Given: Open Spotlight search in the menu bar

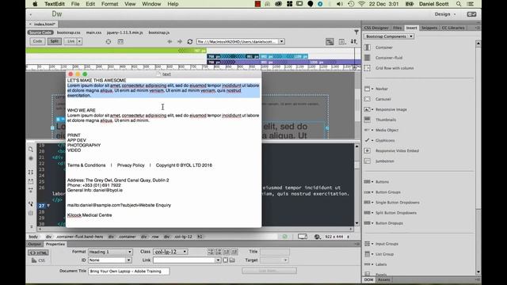Looking at the screenshot, I should coord(459,4).
